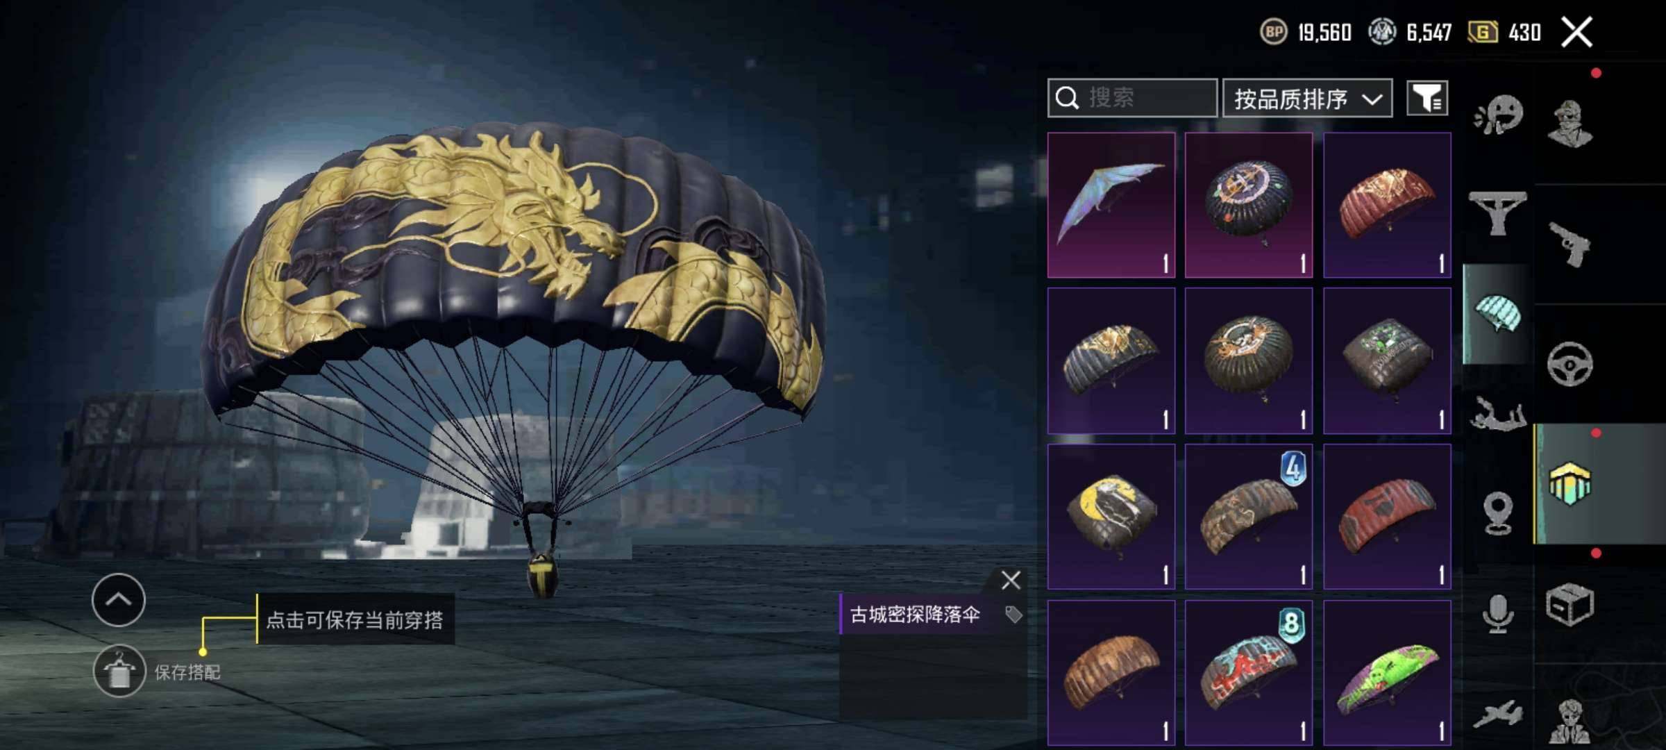The width and height of the screenshot is (1666, 750).
Task: Click the 搜索 search input field
Action: click(x=1132, y=98)
